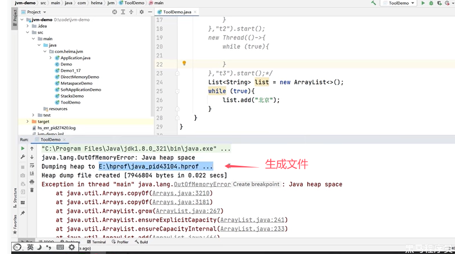Rerun ToolDemo from the Run panel

pyautogui.click(x=23, y=148)
